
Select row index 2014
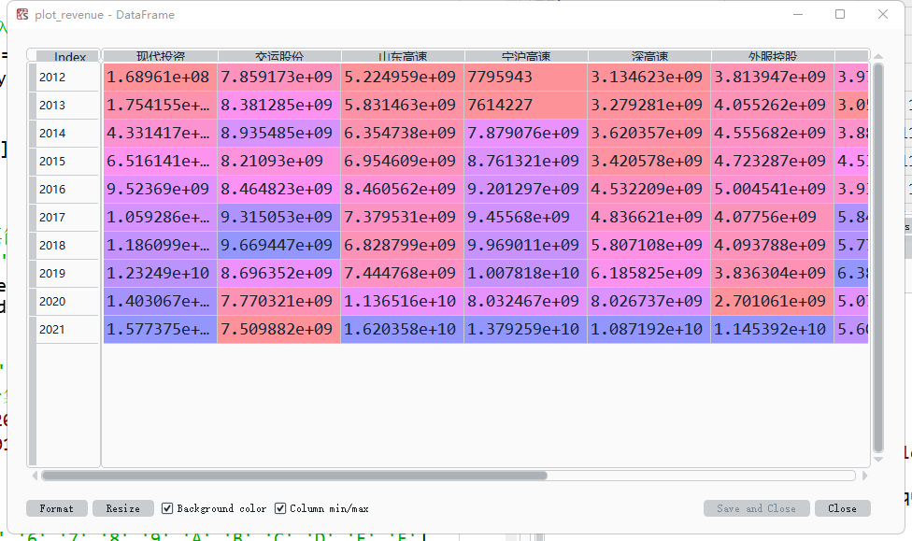pyautogui.click(x=67, y=134)
